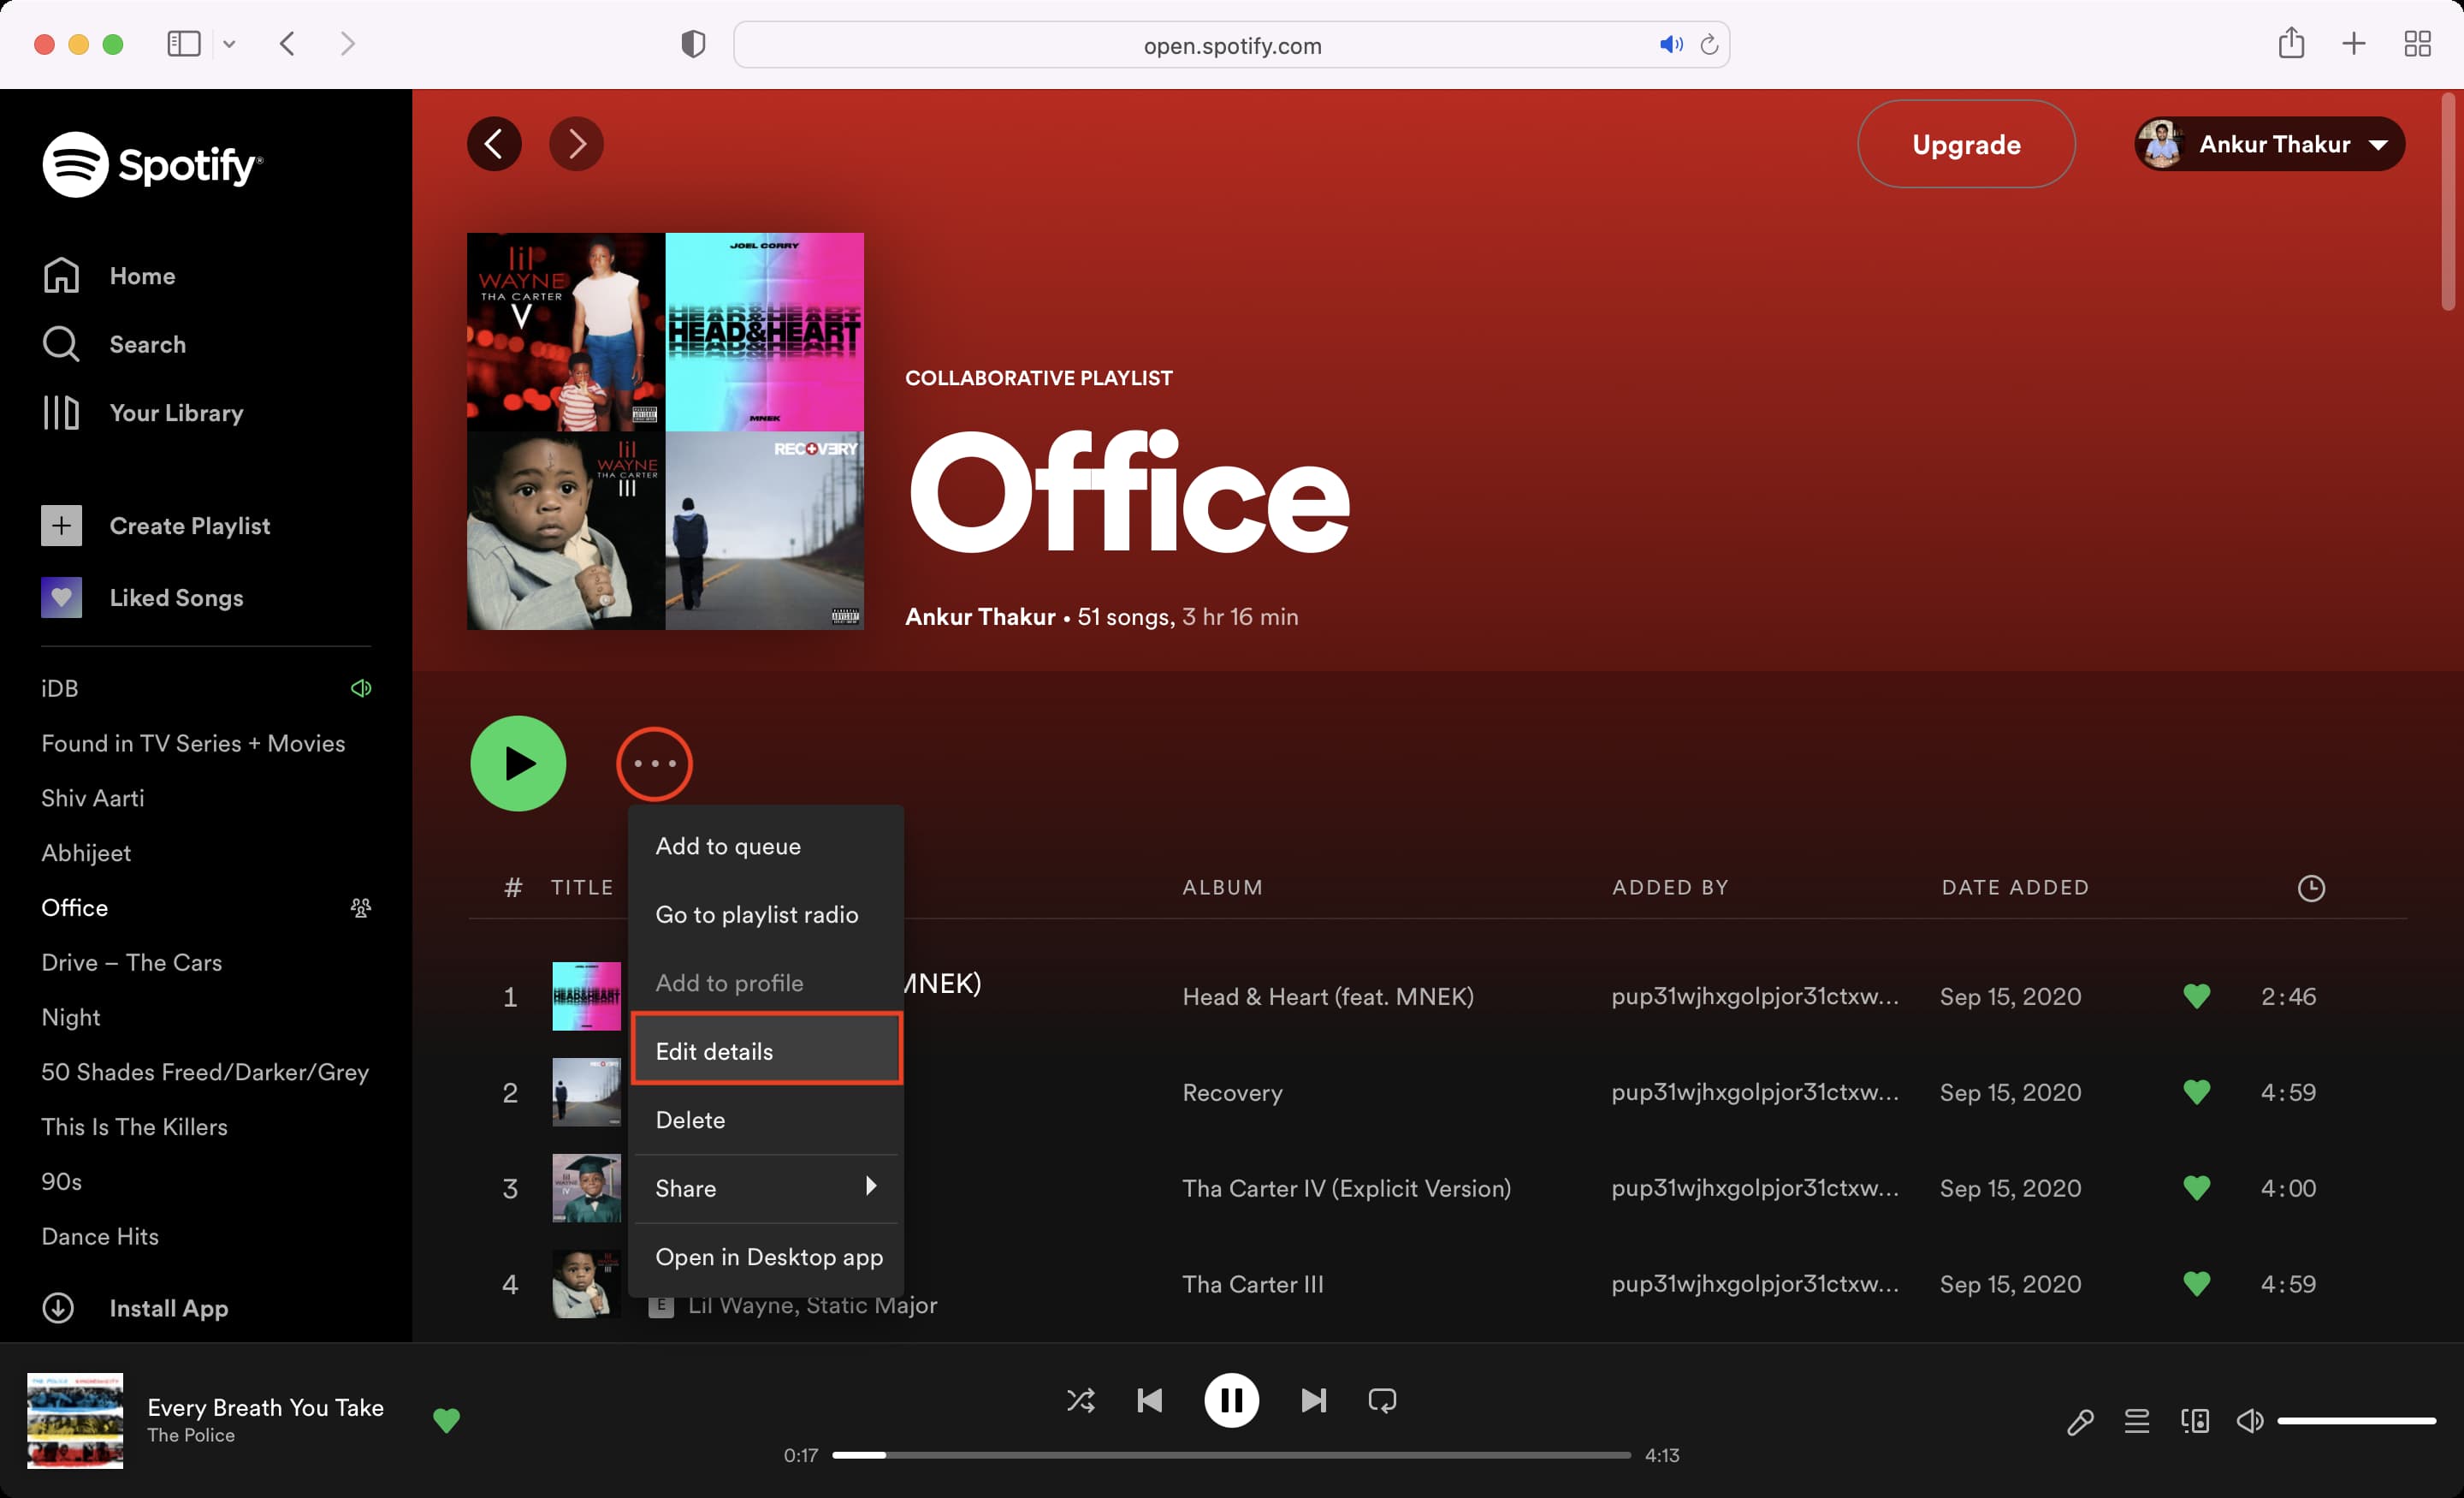The width and height of the screenshot is (2464, 1498).
Task: Click the green Play button for Office
Action: [x=518, y=764]
